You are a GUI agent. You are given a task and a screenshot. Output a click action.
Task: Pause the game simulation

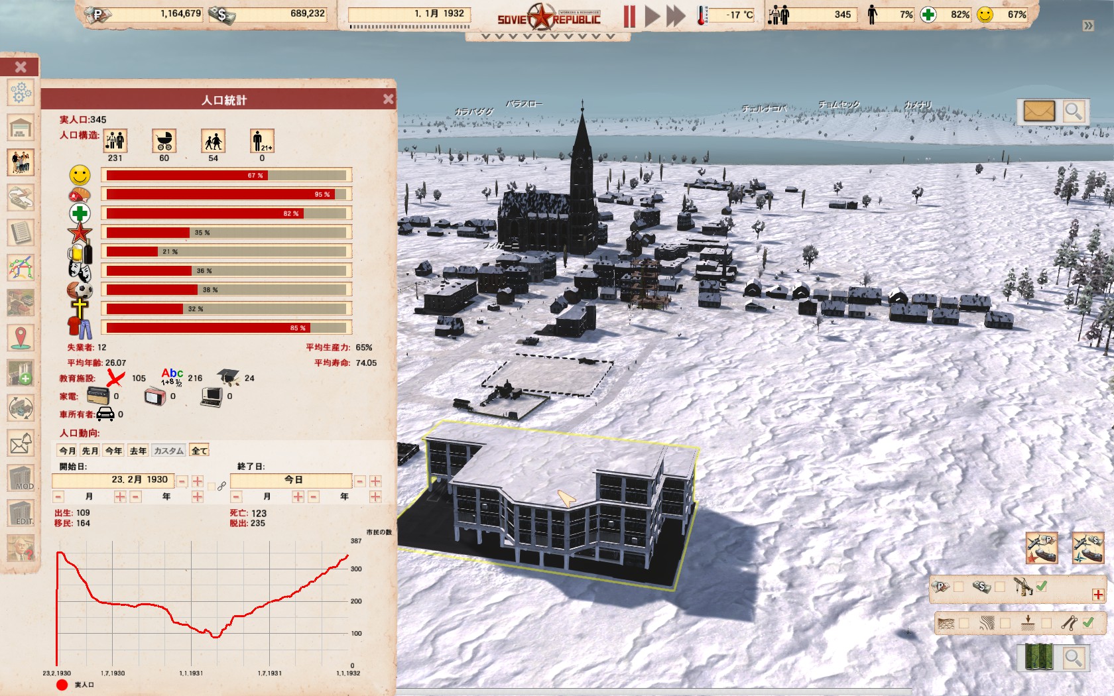[x=629, y=16]
